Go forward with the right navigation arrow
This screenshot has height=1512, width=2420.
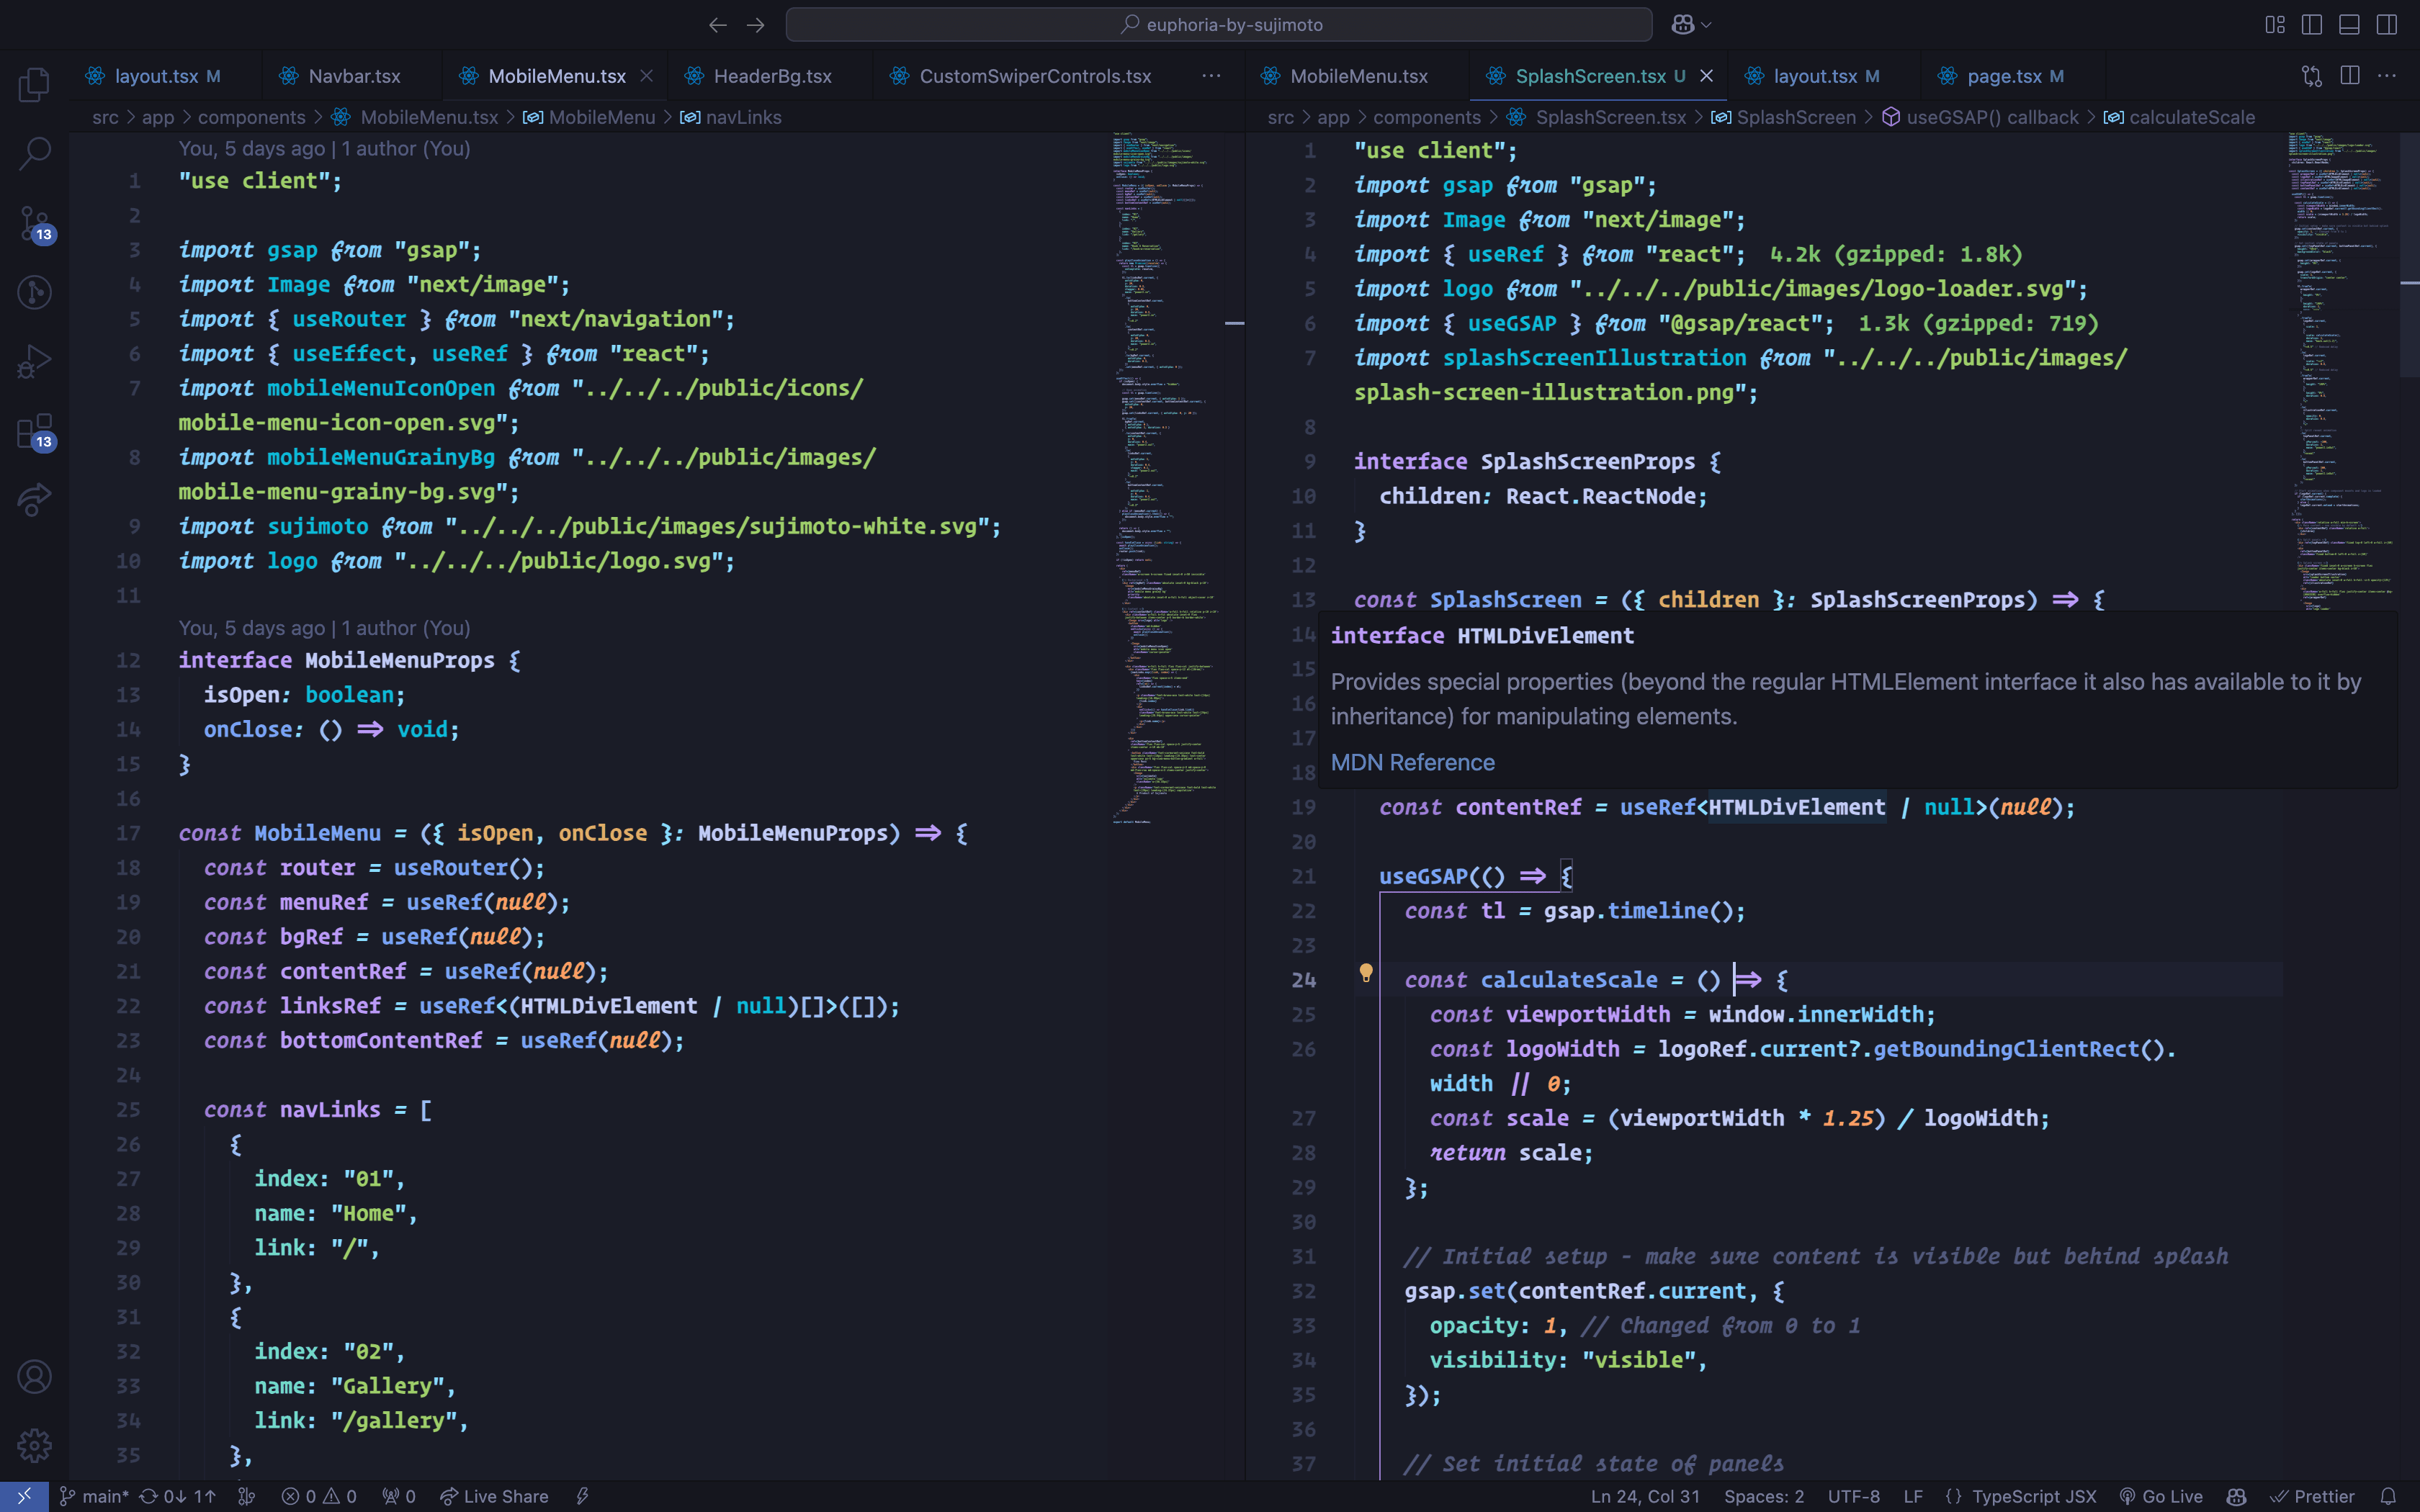(x=756, y=25)
